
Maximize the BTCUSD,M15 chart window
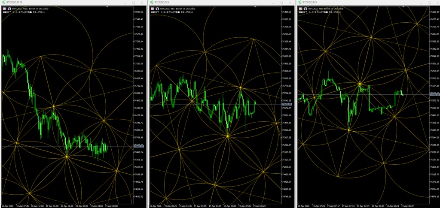134,3
